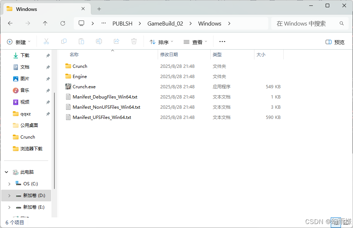
Task: Open a new tab with plus button
Action: point(99,9)
